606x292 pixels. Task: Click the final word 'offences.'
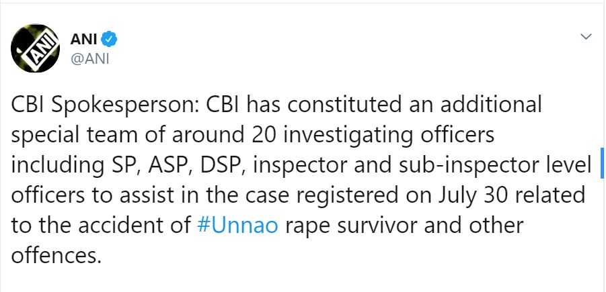56,255
